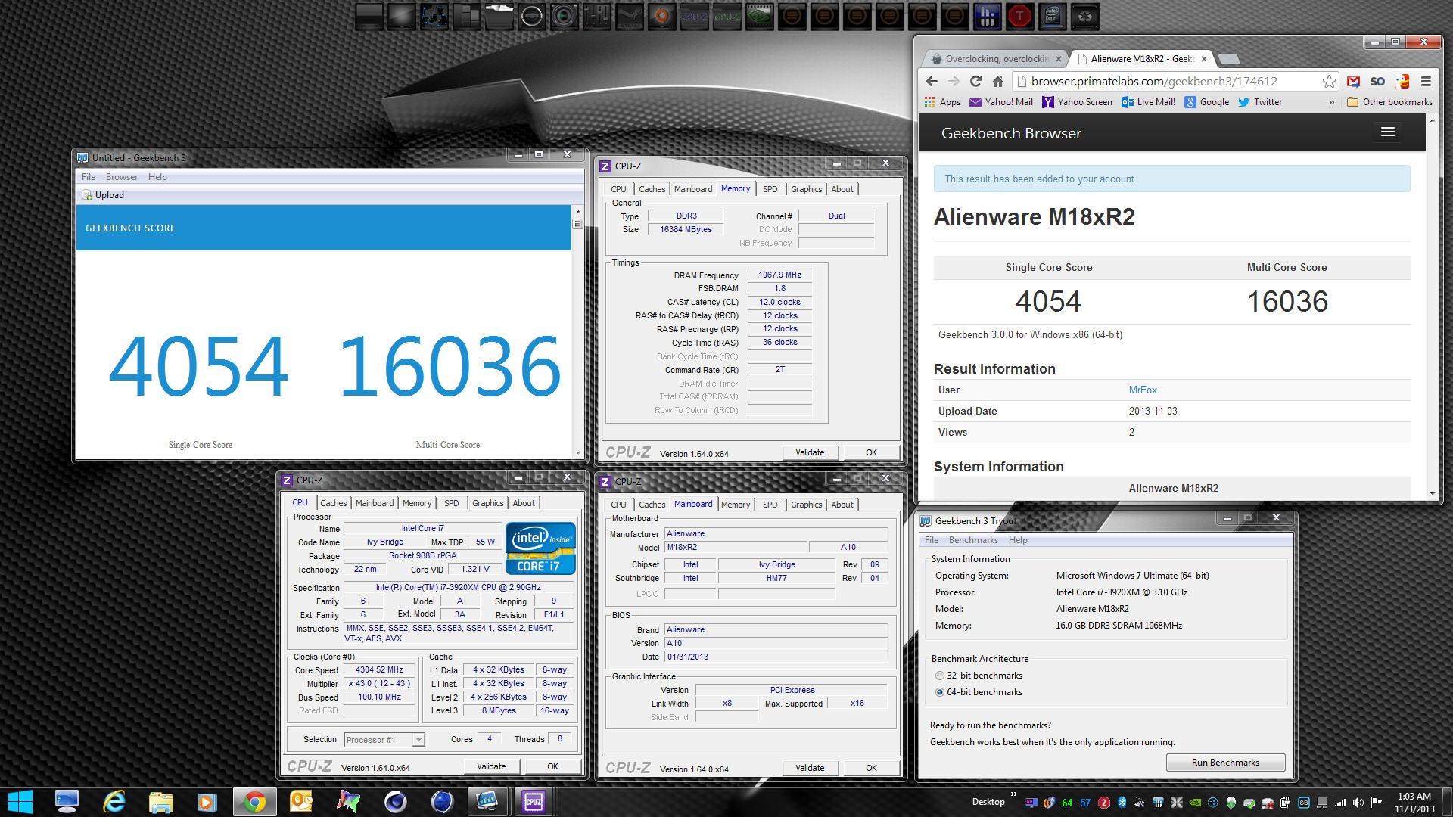Screen dimensions: 1453x817
Task: Show hidden bookmarks via the chevron
Action: (1331, 102)
